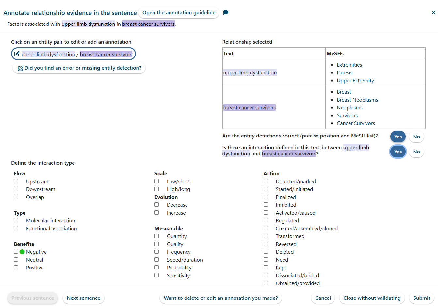This screenshot has height=306, width=438.
Task: Click the green dot next to Negative
Action: (x=22, y=252)
